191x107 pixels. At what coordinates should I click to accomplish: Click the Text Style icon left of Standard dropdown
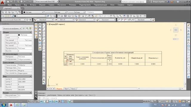[x=35, y=20]
